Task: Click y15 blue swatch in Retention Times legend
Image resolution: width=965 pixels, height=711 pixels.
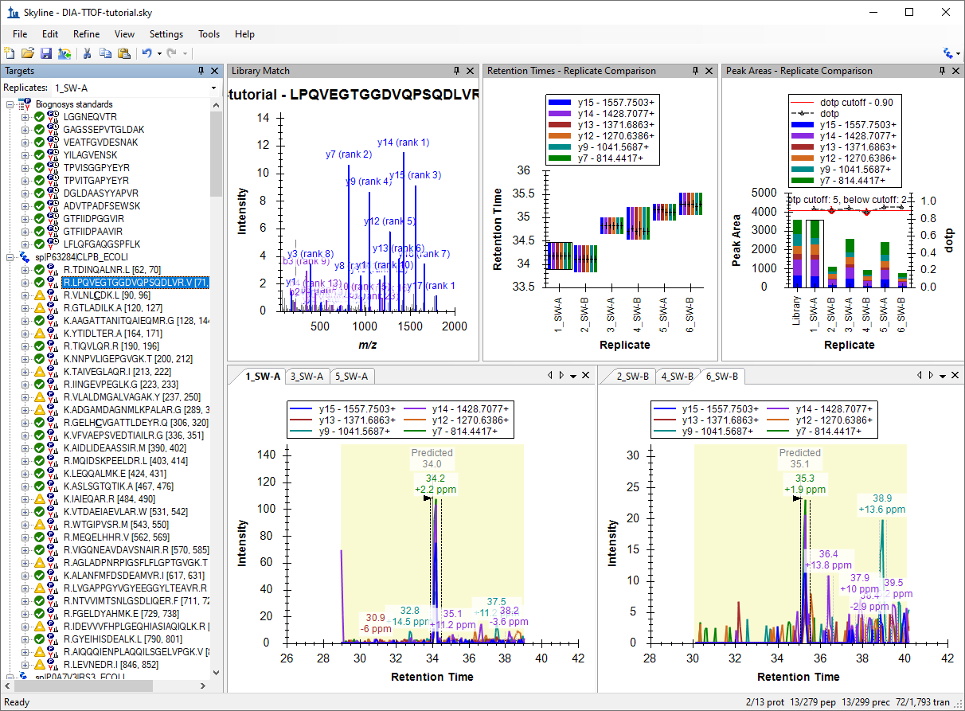Action: click(561, 103)
